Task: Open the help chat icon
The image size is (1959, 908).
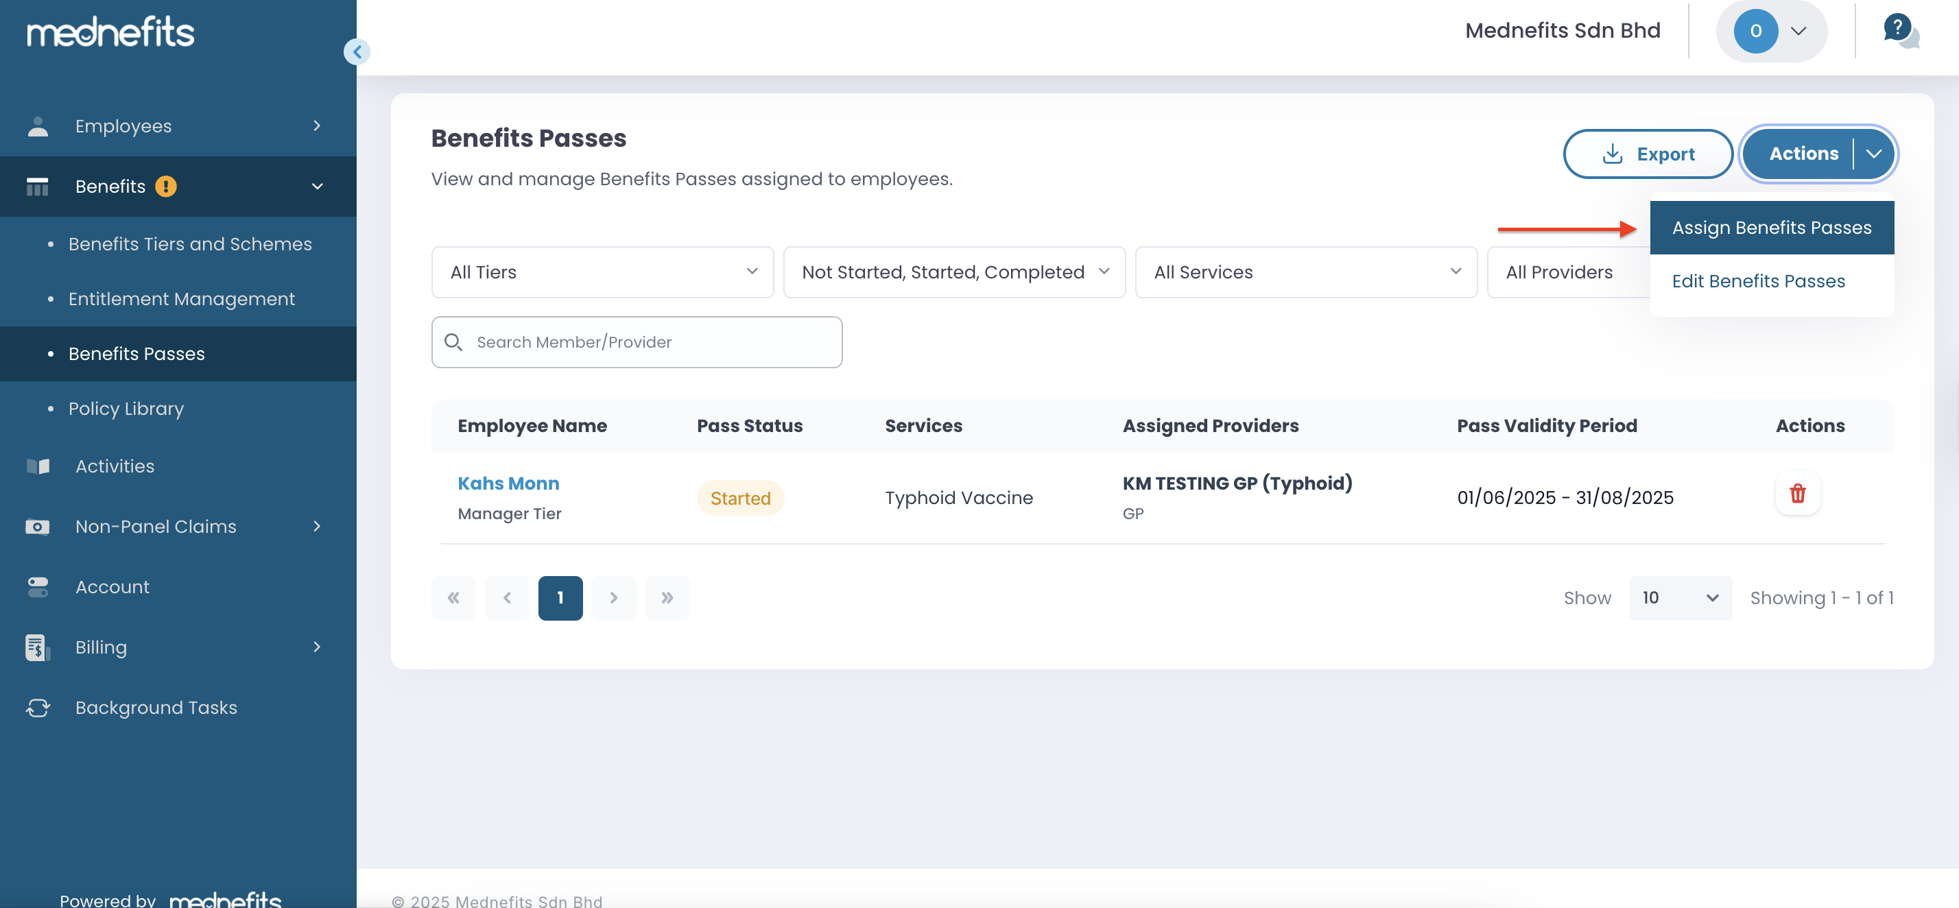Action: [1899, 31]
